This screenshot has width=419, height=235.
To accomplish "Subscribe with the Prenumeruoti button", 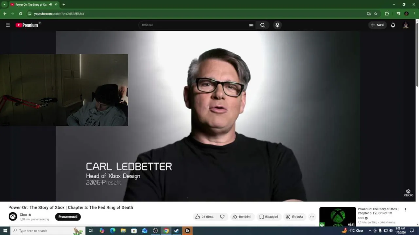I will (x=68, y=217).
